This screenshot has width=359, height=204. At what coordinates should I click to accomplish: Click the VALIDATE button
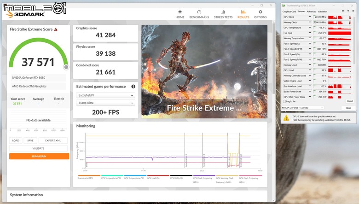tap(38, 148)
